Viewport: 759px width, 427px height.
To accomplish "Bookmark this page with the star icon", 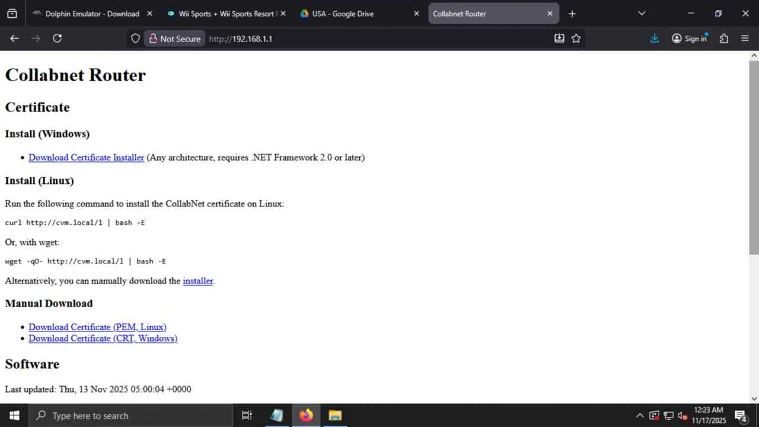I will point(576,39).
